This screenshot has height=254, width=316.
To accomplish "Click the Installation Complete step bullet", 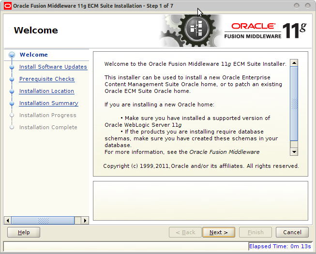I will (12, 127).
